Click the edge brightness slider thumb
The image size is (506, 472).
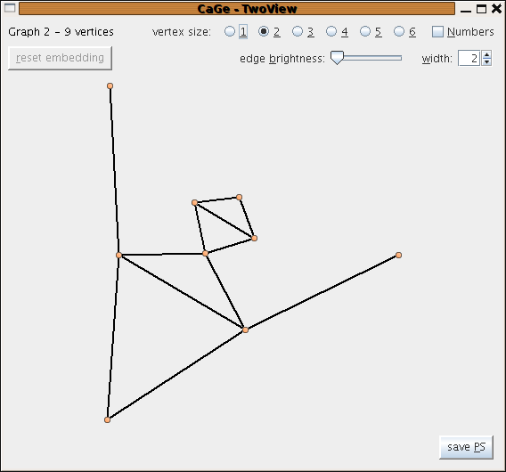point(338,58)
